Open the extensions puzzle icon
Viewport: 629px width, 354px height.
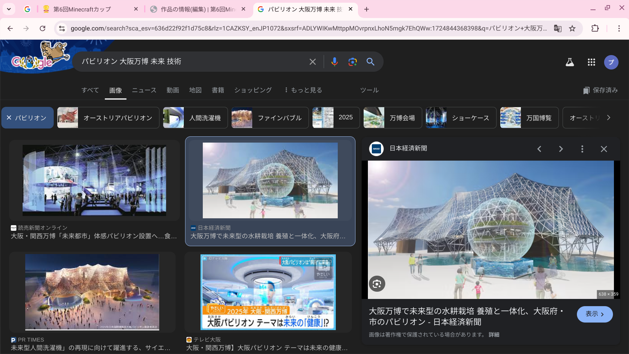[x=595, y=29]
